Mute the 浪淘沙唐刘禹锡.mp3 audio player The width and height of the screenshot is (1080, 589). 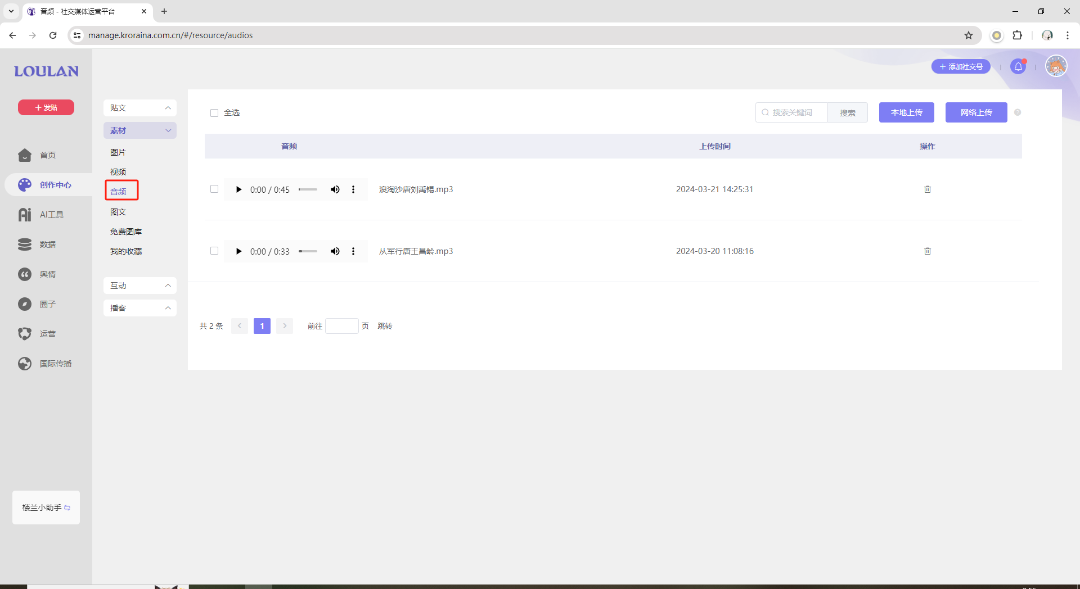(335, 189)
